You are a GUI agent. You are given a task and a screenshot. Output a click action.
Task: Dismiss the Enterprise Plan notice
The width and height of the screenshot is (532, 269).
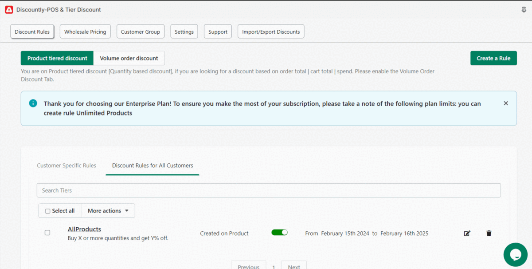click(x=505, y=103)
